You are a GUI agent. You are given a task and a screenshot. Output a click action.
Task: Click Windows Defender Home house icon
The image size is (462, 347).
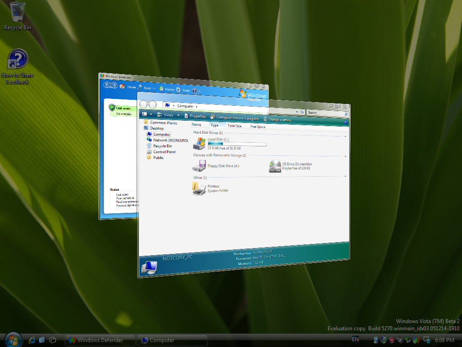pos(122,86)
